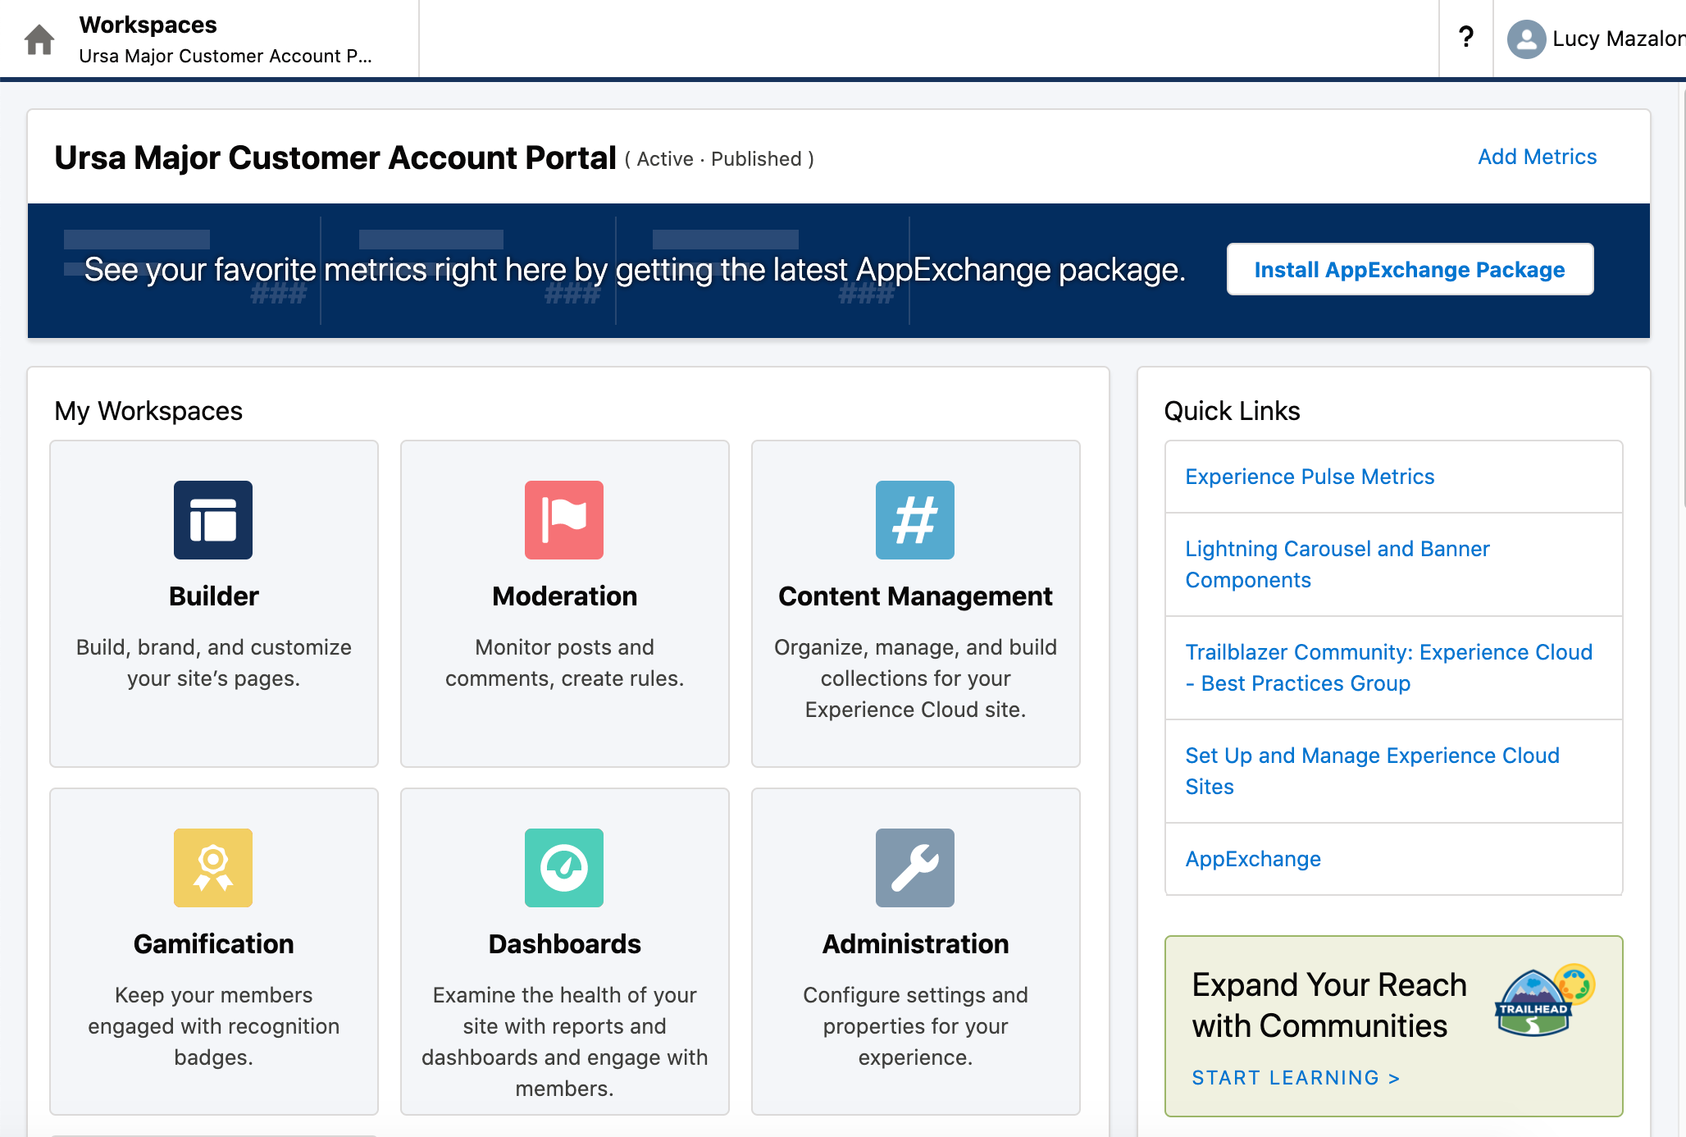
Task: Open the Gamification badge icon
Action: [213, 868]
